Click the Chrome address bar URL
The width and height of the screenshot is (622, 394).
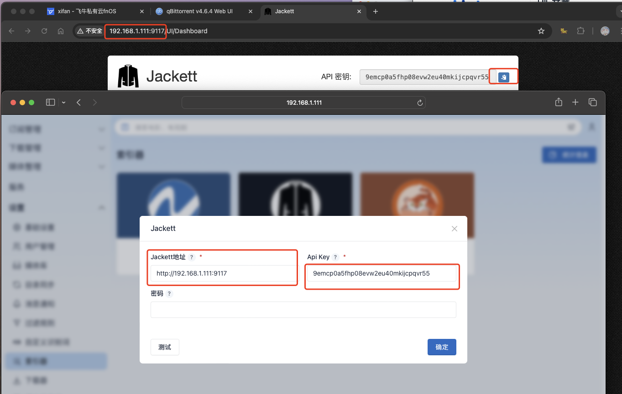point(158,31)
